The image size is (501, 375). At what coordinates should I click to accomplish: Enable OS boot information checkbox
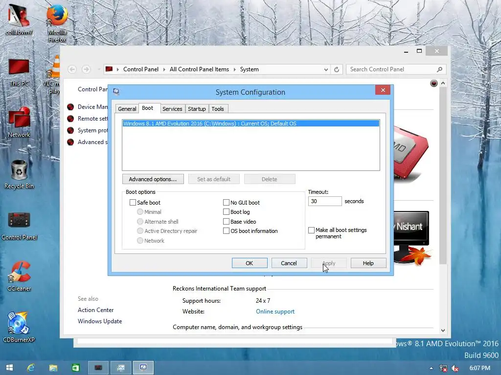click(x=226, y=231)
